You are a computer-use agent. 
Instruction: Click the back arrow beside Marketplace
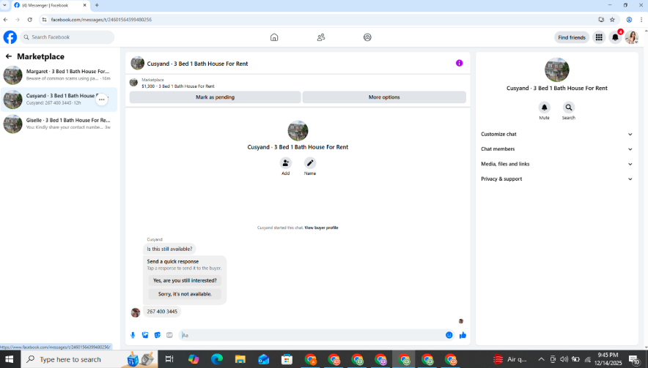(x=9, y=56)
